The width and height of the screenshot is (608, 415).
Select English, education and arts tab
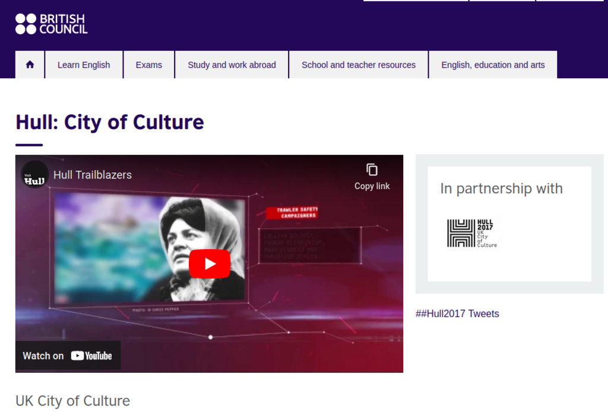pyautogui.click(x=493, y=64)
